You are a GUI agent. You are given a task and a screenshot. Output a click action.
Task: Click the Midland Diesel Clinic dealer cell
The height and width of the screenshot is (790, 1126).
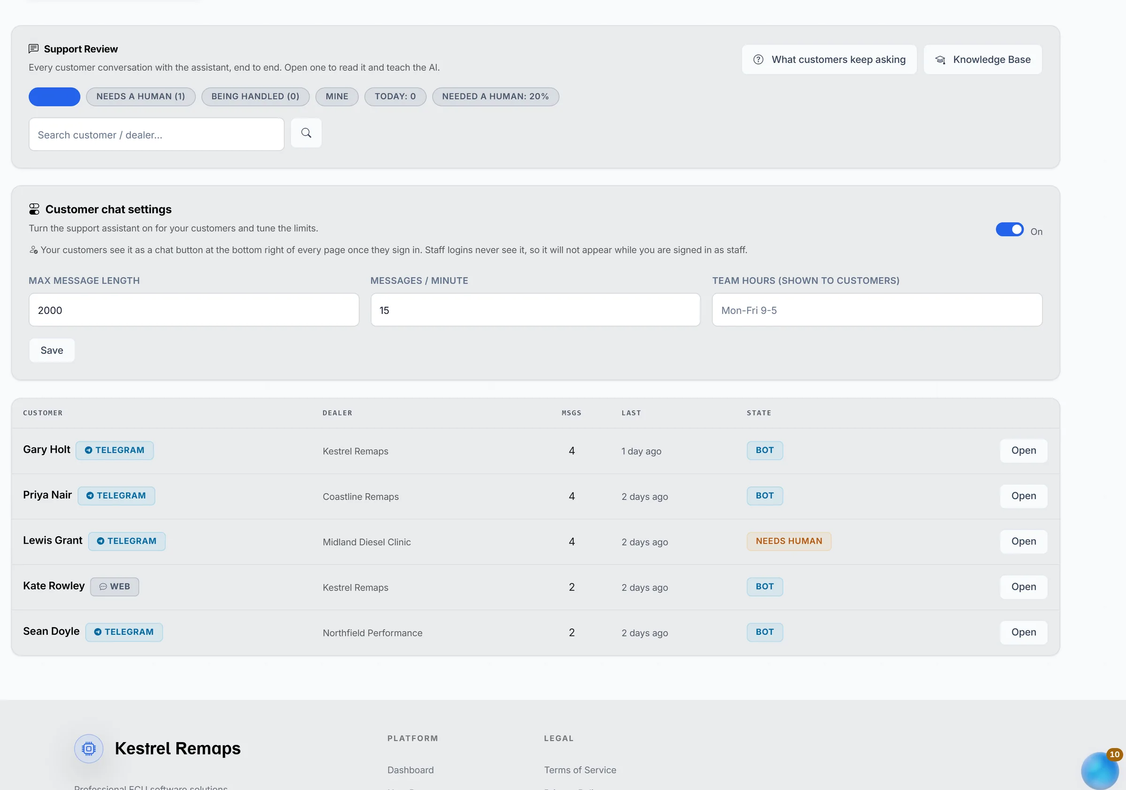click(366, 542)
